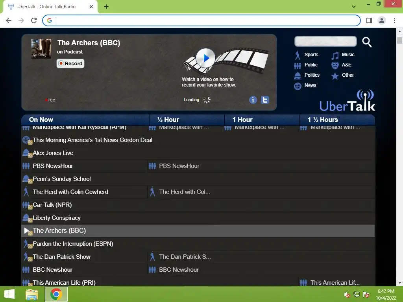403x302 pixels.
Task: Select PBS NewsHour in ½ Hour column
Action: [x=179, y=166]
